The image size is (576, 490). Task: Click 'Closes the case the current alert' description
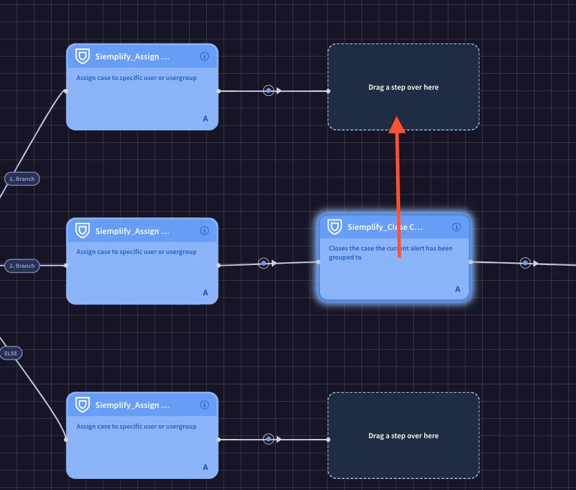click(390, 253)
